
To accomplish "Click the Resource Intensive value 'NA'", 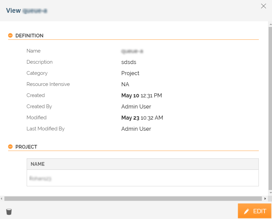I will 125,84.
